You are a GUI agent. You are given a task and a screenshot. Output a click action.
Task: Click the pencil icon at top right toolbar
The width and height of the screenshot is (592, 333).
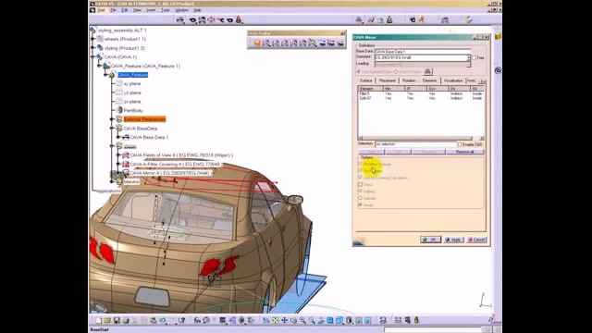point(468,19)
